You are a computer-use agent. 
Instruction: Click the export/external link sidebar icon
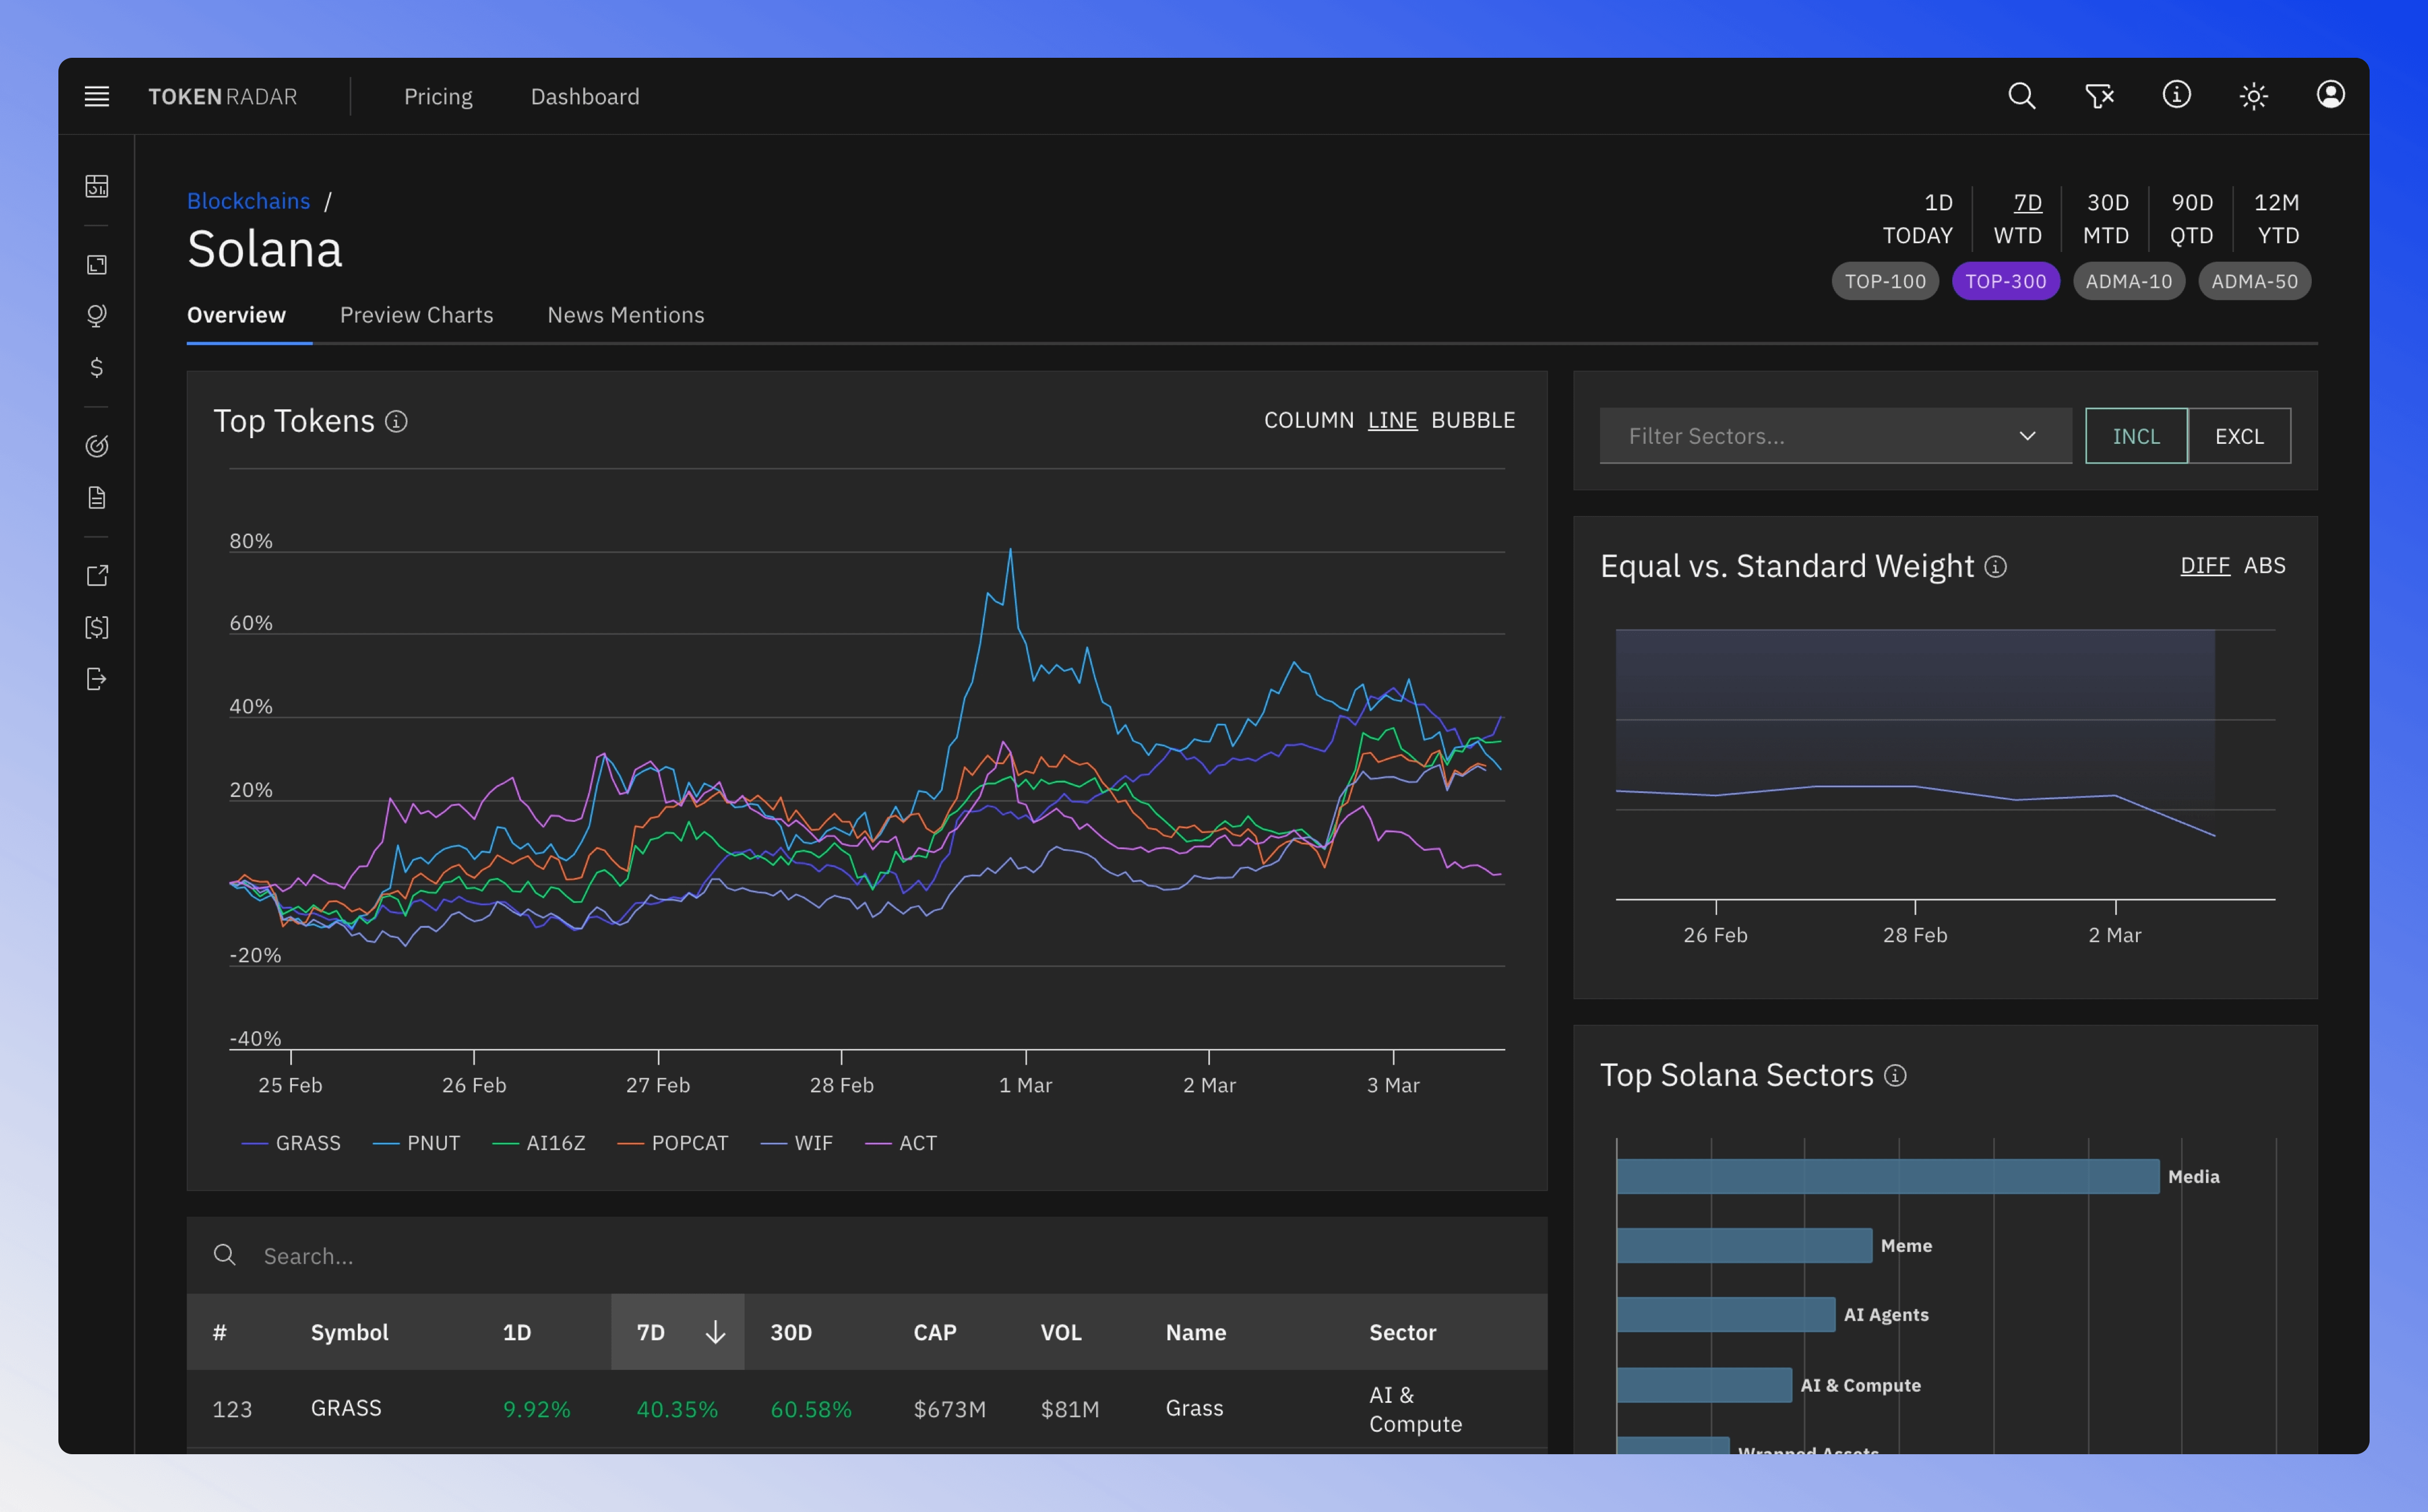click(x=98, y=575)
